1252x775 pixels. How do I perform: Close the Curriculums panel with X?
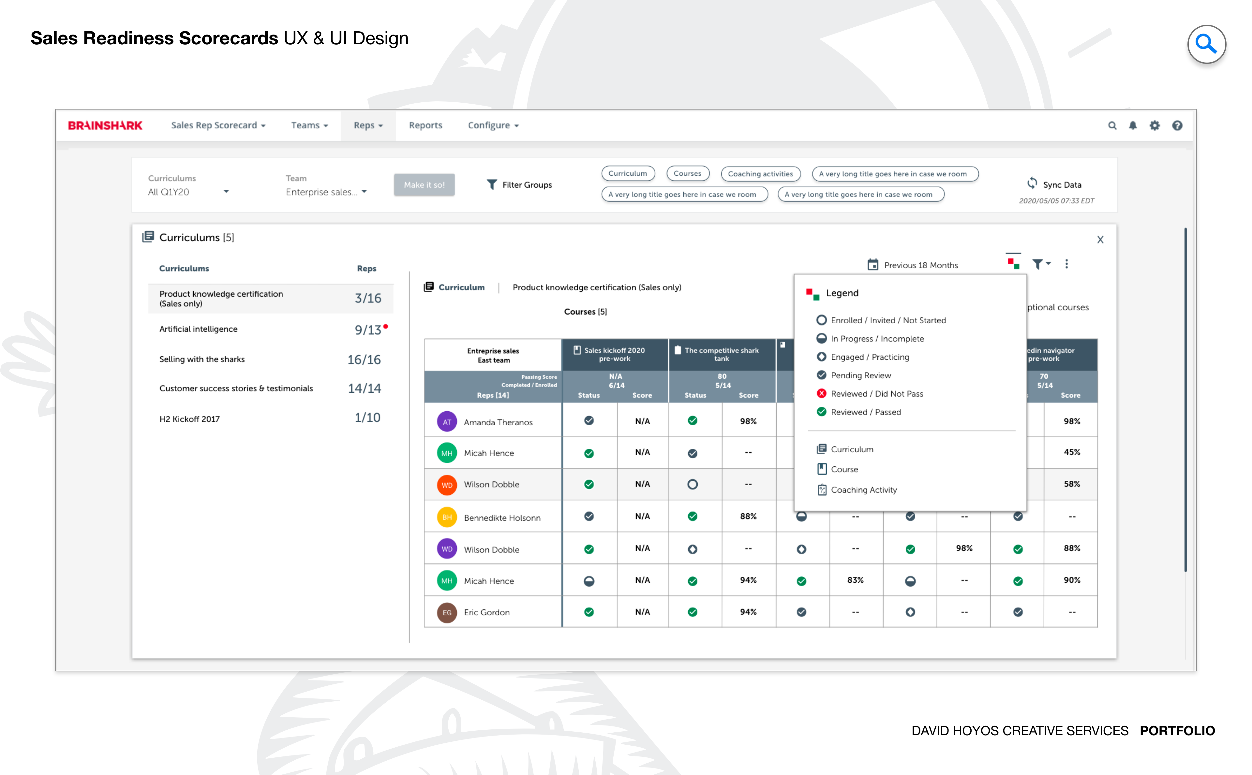pos(1100,239)
